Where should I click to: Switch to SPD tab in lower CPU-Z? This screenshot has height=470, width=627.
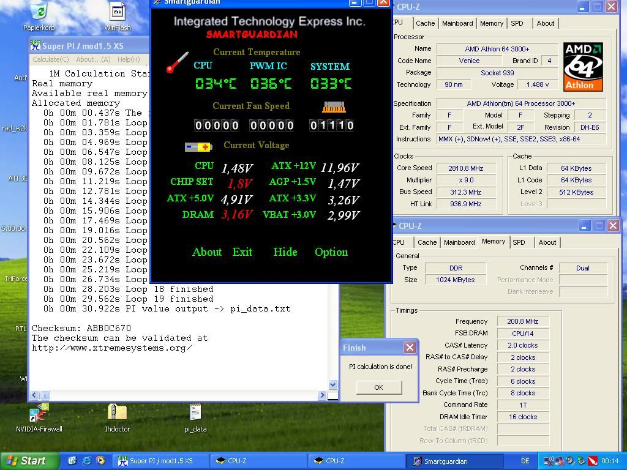[519, 242]
